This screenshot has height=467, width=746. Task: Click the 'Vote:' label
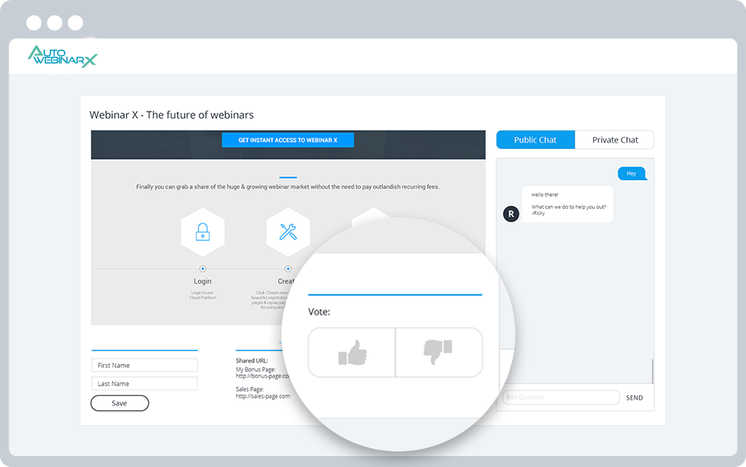[319, 312]
